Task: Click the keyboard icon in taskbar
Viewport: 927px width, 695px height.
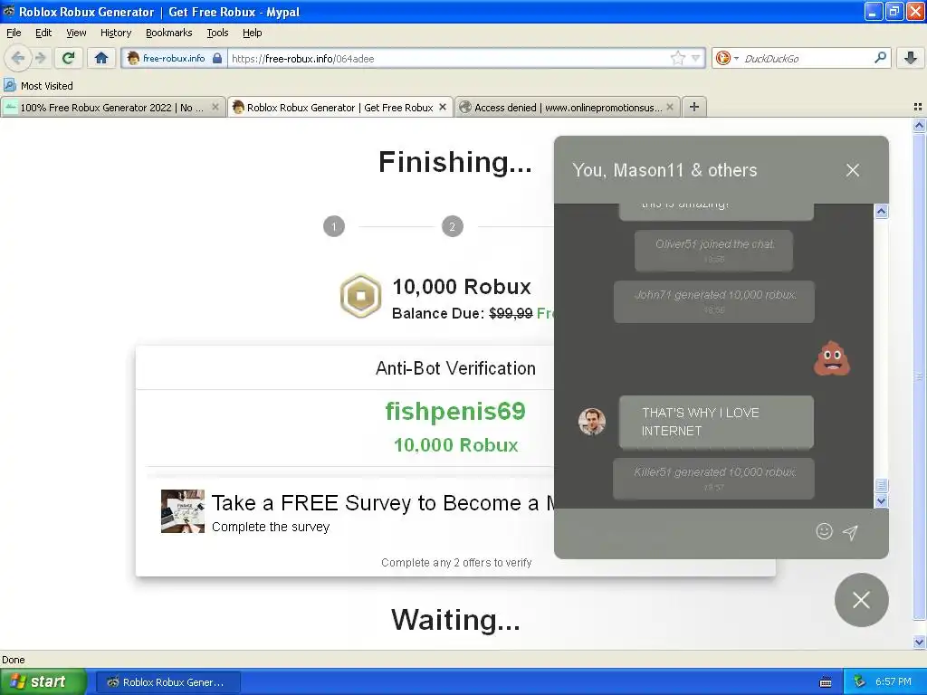Action: point(826,682)
